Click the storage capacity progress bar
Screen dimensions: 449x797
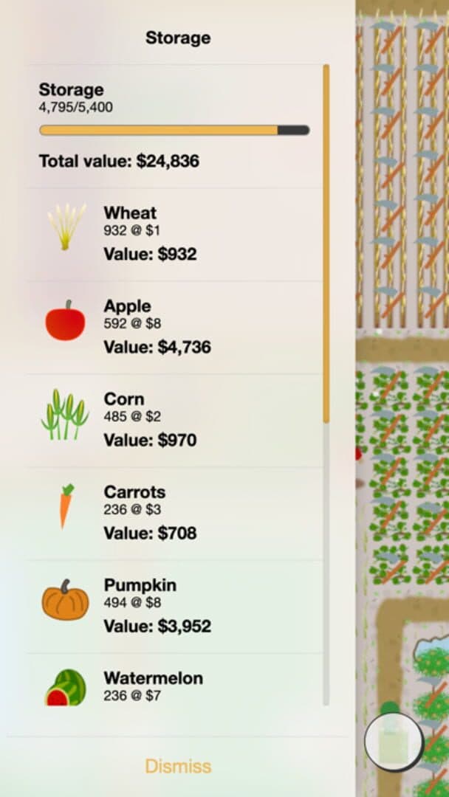pyautogui.click(x=174, y=130)
